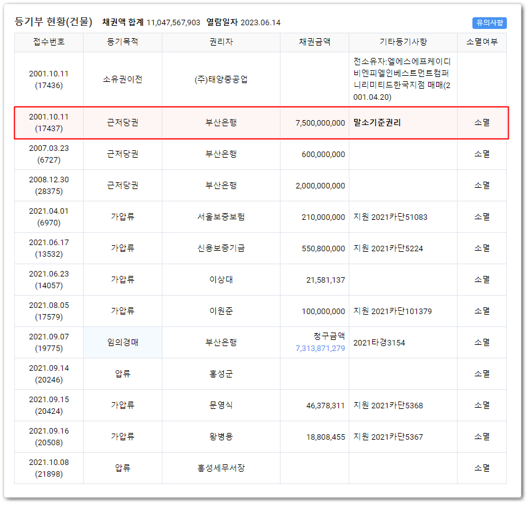This screenshot has height=505, width=529.
Task: Click the 2,000,000,000 amount
Action: tap(320, 186)
